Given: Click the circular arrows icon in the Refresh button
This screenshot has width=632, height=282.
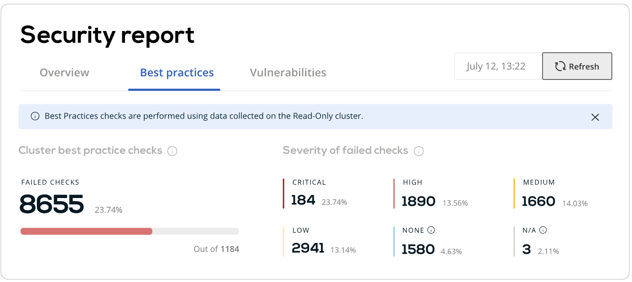Looking at the screenshot, I should [560, 66].
